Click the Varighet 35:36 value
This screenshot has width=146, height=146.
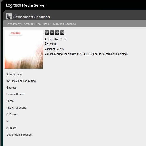pos(60,49)
